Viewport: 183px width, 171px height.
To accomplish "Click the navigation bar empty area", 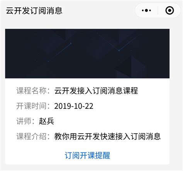I will pos(98,10).
